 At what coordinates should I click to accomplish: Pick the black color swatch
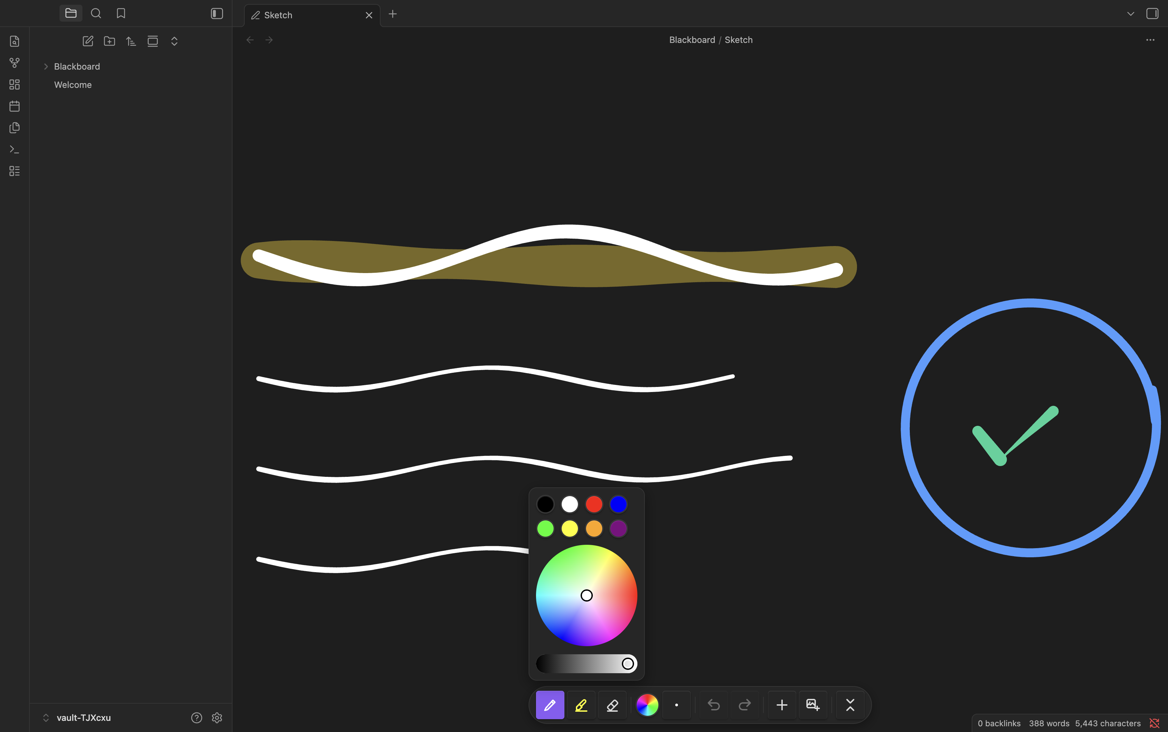[545, 504]
